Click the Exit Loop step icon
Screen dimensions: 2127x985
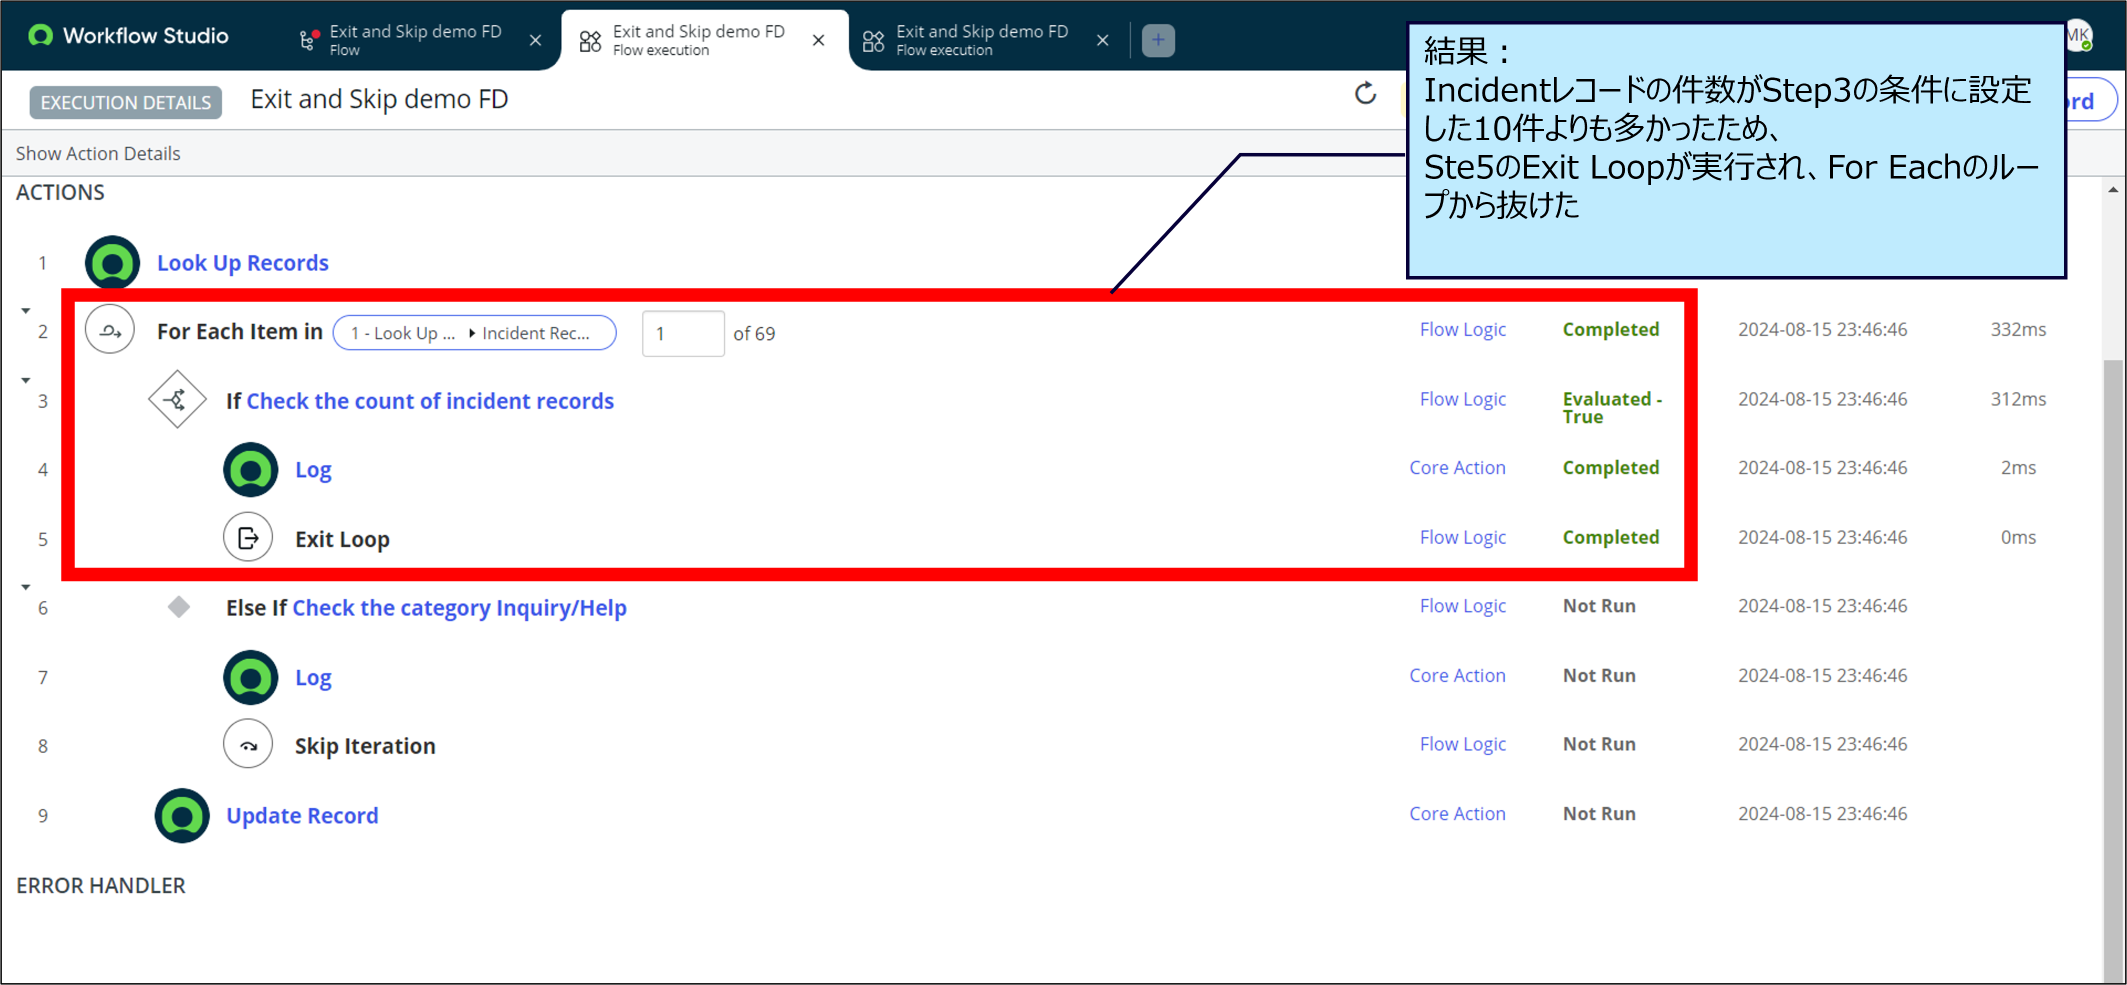tap(247, 538)
